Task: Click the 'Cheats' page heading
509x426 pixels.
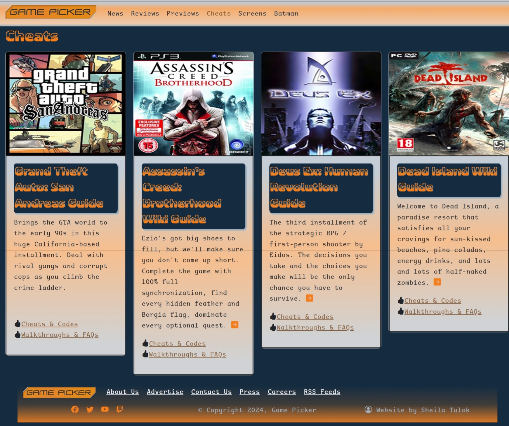Action: [32, 36]
